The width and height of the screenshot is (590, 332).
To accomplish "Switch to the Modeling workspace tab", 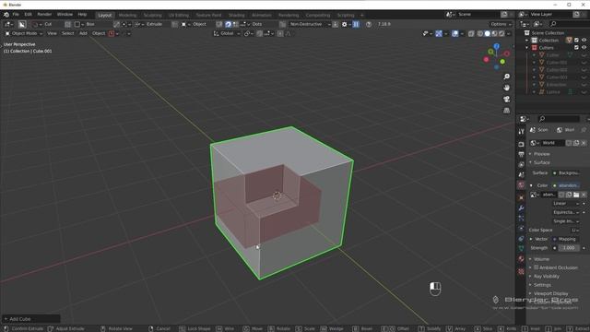I will 127,15.
